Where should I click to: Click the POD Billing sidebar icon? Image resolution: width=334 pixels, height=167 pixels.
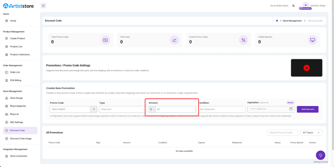[x=7, y=80]
